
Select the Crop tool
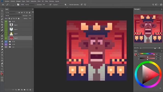[2, 22]
